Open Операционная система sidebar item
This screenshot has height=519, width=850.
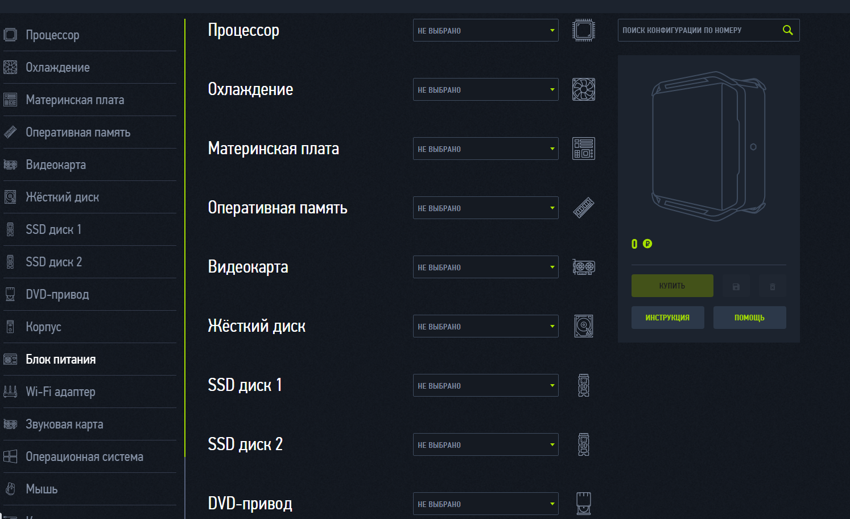(x=84, y=456)
